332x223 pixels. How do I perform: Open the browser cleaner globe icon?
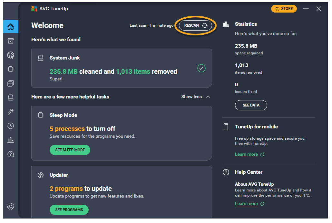click(11, 55)
